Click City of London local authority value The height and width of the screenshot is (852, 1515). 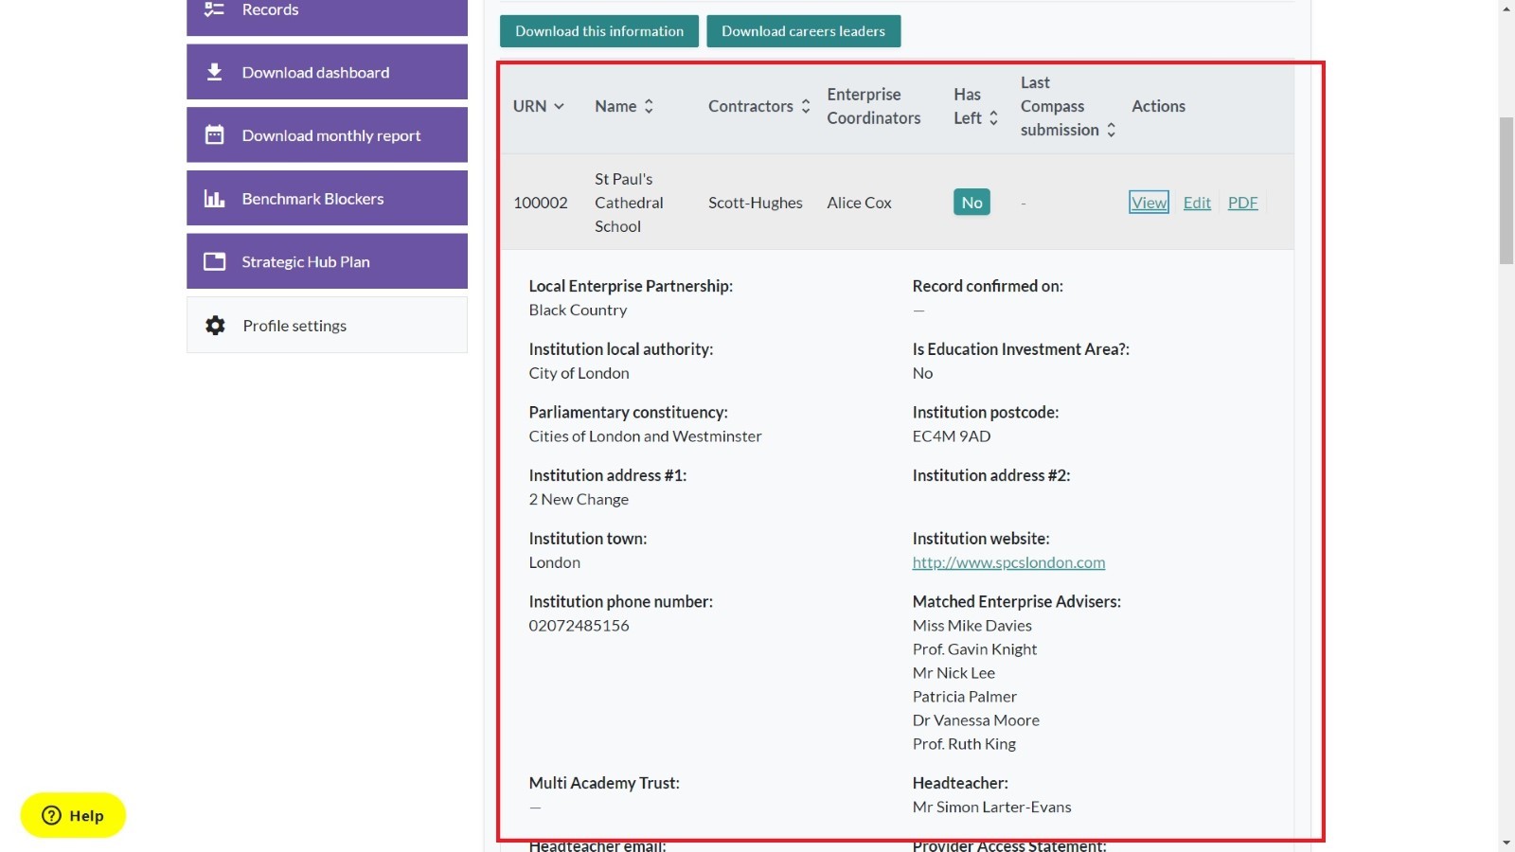[579, 373]
